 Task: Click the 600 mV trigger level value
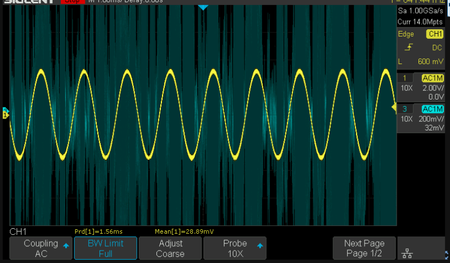coord(431,61)
